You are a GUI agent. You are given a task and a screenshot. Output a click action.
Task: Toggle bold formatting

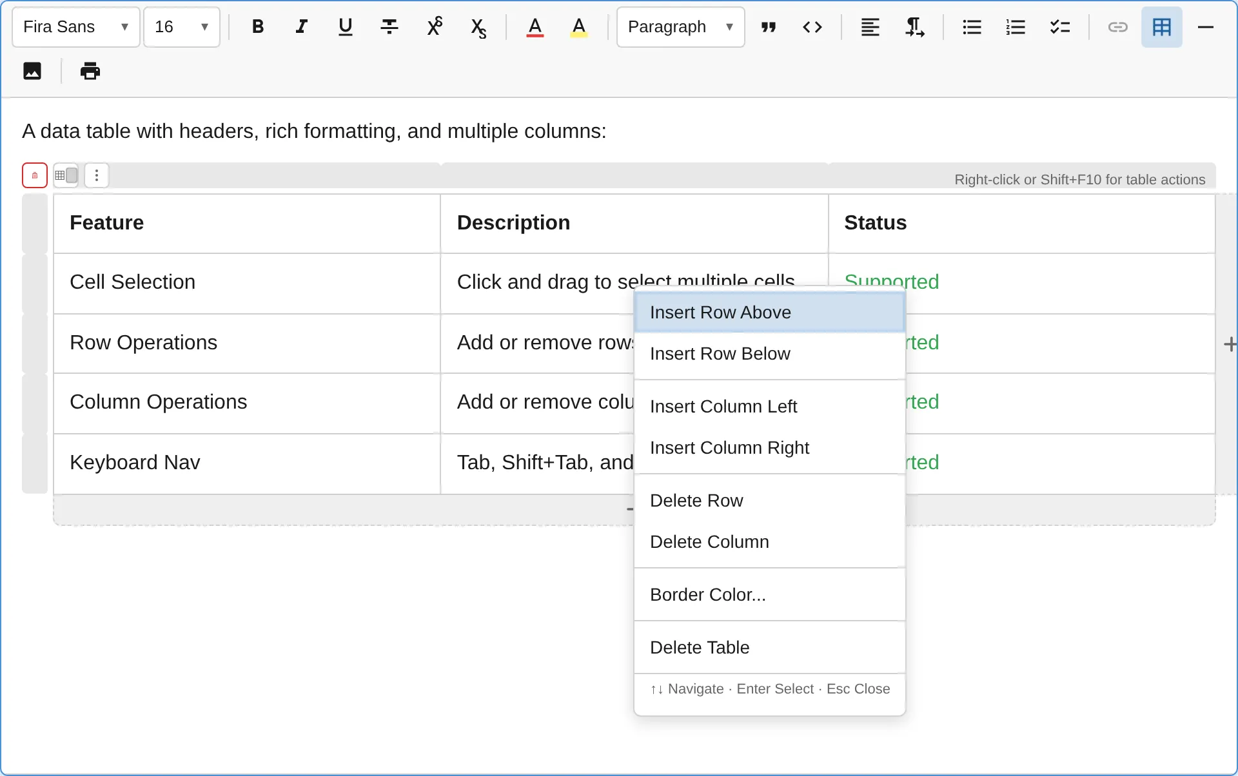coord(257,26)
